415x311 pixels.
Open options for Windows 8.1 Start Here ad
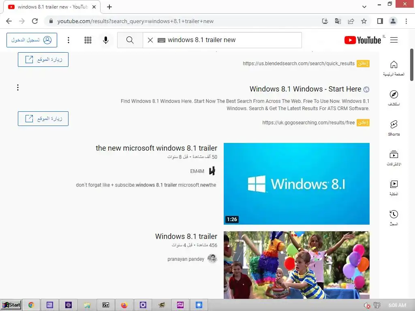[18, 87]
